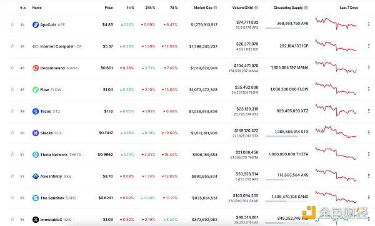Click the Tezos XTZ logo icon
This screenshot has height=226, width=375.
[x=36, y=111]
